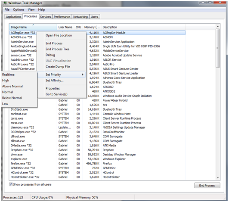Screen dimensions: 229x202
Task: Click the vertical scrollbar thumb
Action: click(218, 48)
